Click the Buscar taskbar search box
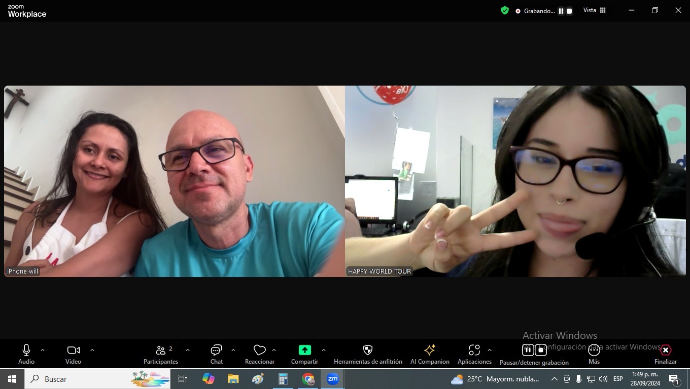This screenshot has width=690, height=389. point(97,379)
